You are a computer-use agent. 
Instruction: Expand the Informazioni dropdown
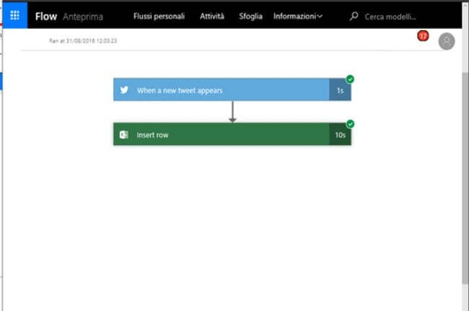pos(297,16)
